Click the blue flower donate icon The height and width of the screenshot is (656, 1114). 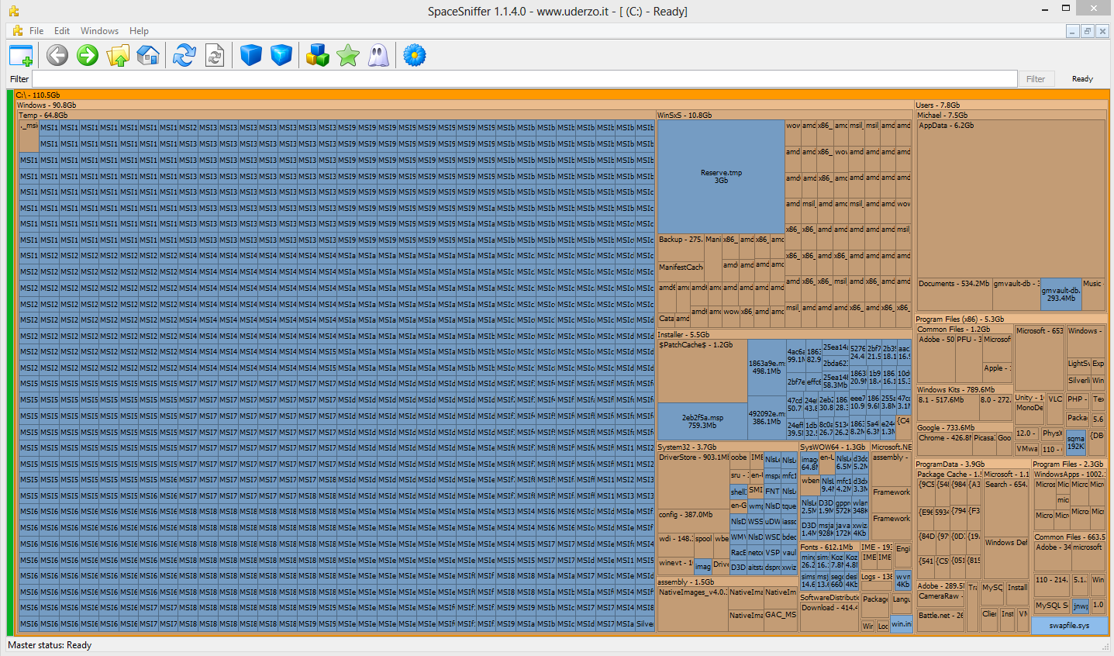point(415,55)
